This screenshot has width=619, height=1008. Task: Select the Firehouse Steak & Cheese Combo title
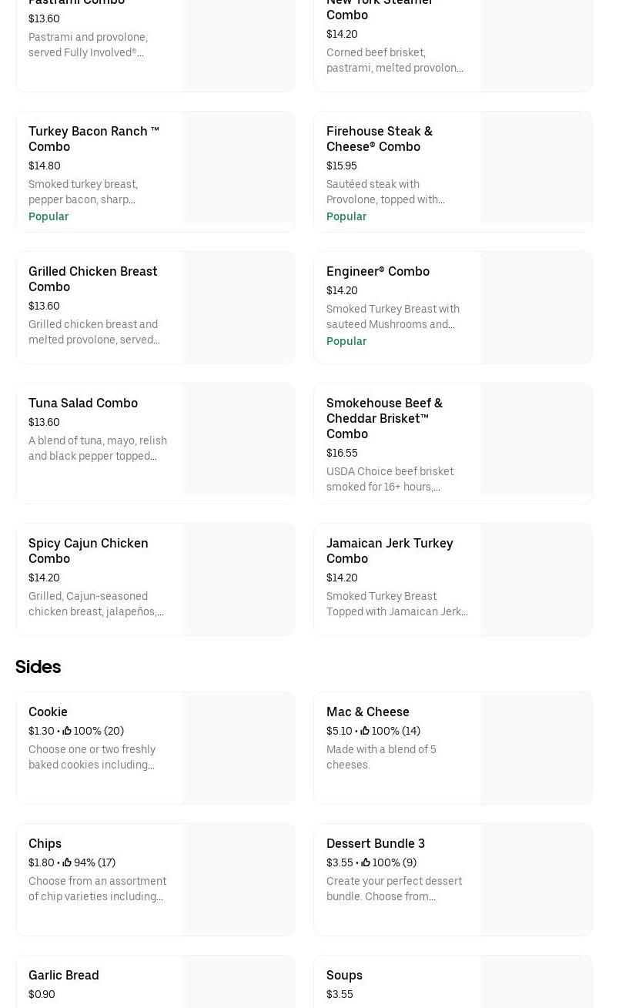pyautogui.click(x=379, y=139)
